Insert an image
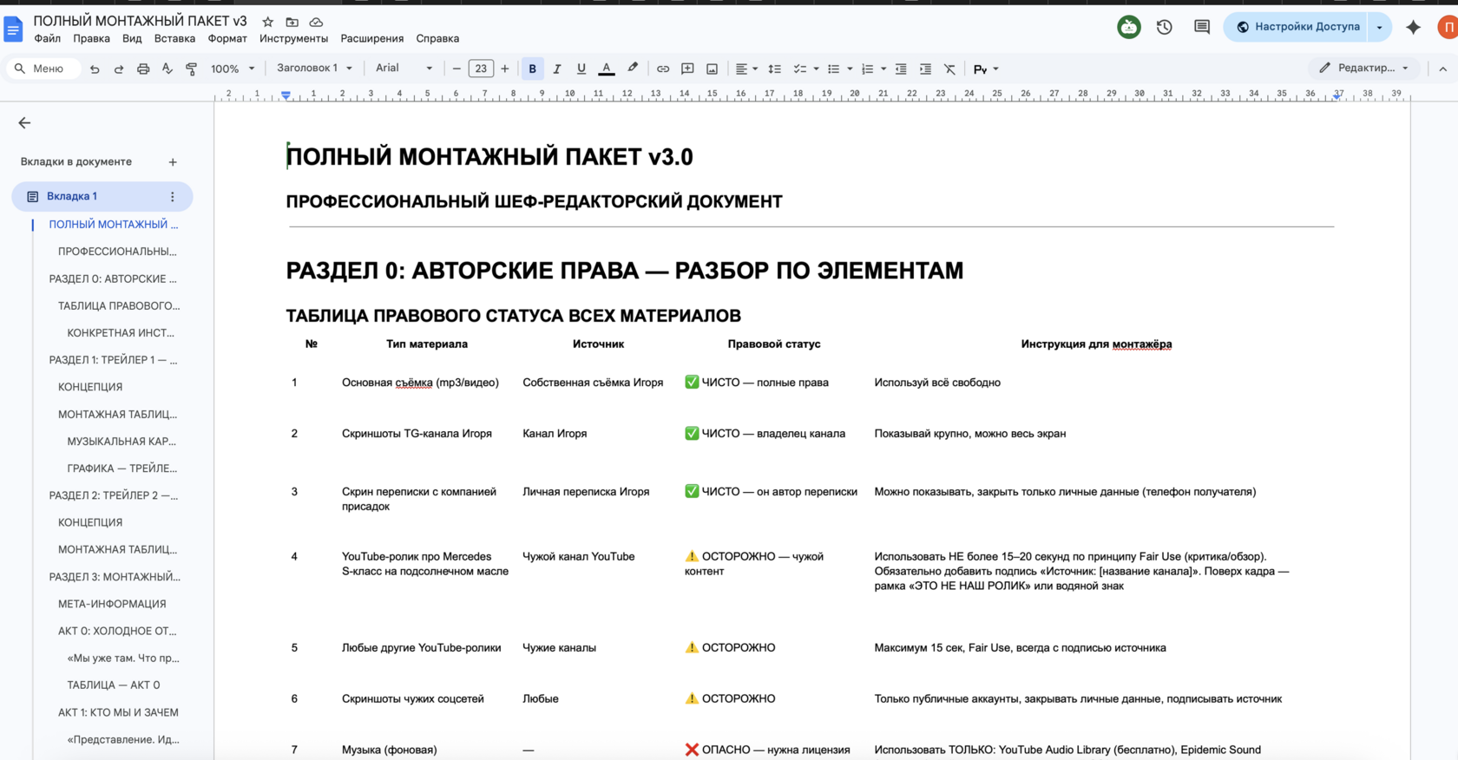 tap(712, 69)
